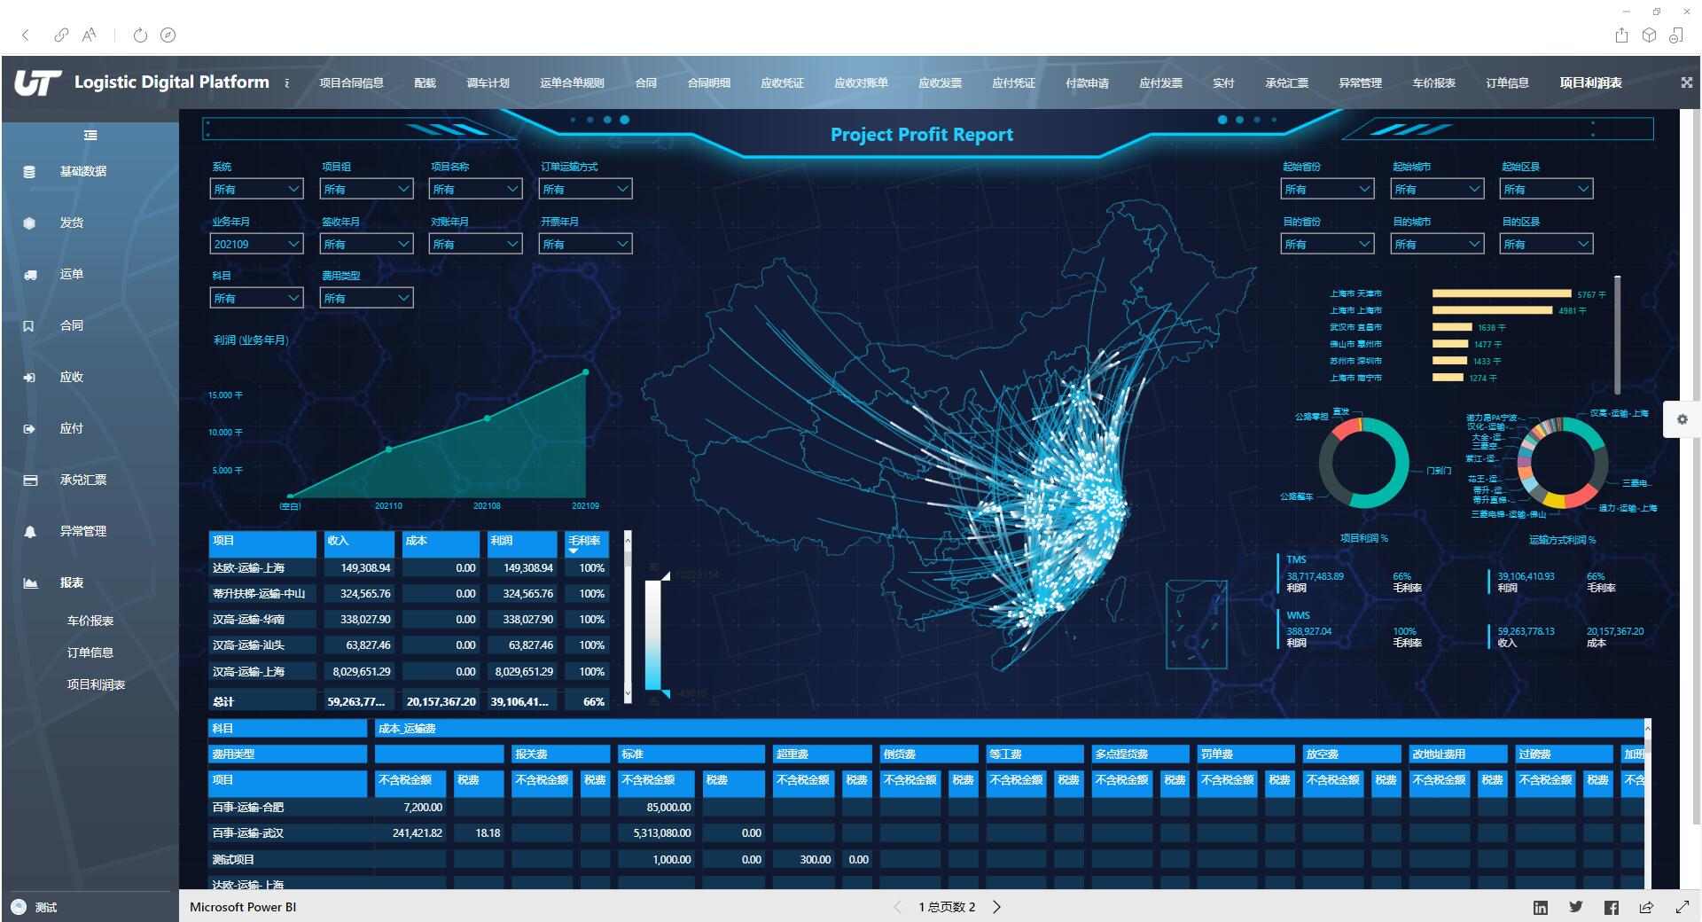Switch to 配载 tab

click(x=425, y=82)
